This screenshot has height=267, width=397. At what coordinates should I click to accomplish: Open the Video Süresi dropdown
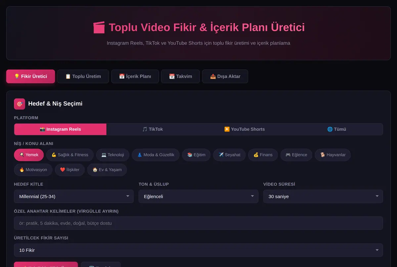323,196
